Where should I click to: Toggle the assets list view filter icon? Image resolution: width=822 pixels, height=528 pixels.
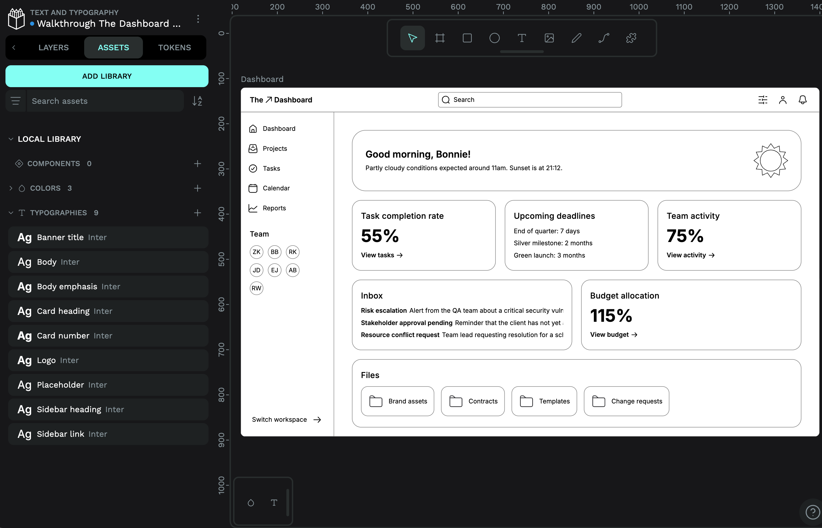click(16, 101)
